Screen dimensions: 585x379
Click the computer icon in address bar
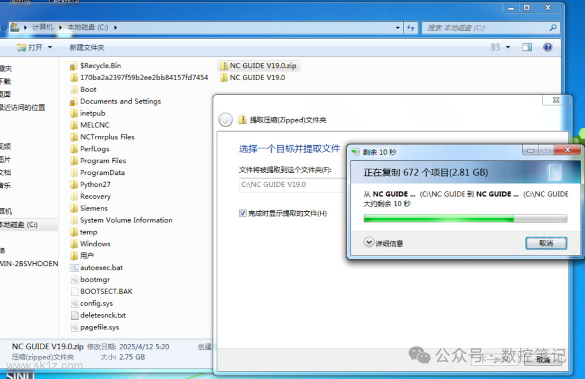click(x=15, y=27)
